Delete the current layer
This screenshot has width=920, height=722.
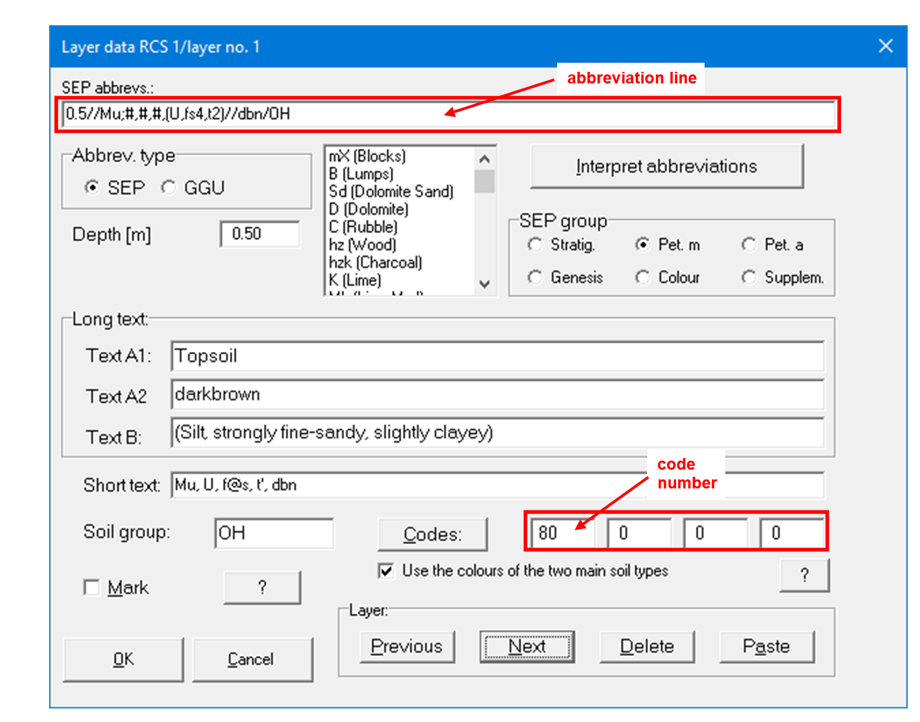tap(647, 646)
